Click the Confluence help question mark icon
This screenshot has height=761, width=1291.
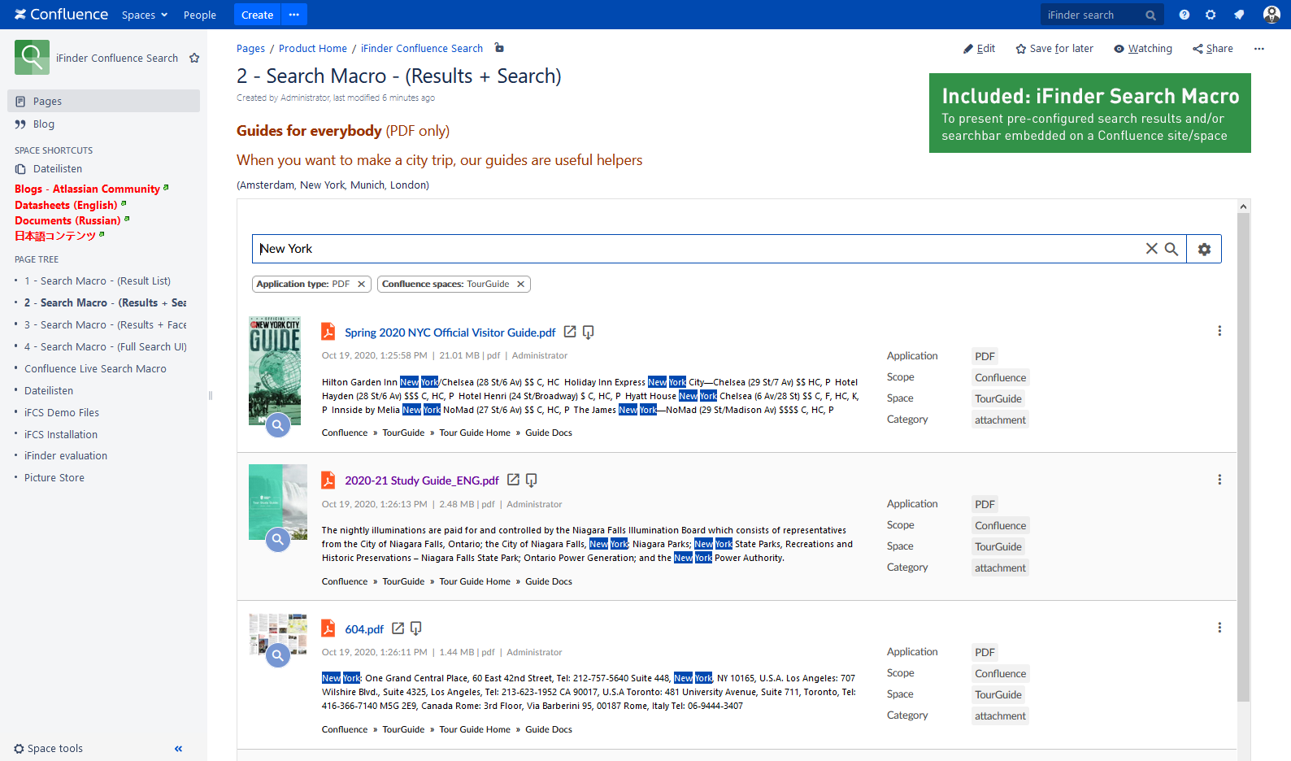tap(1184, 15)
